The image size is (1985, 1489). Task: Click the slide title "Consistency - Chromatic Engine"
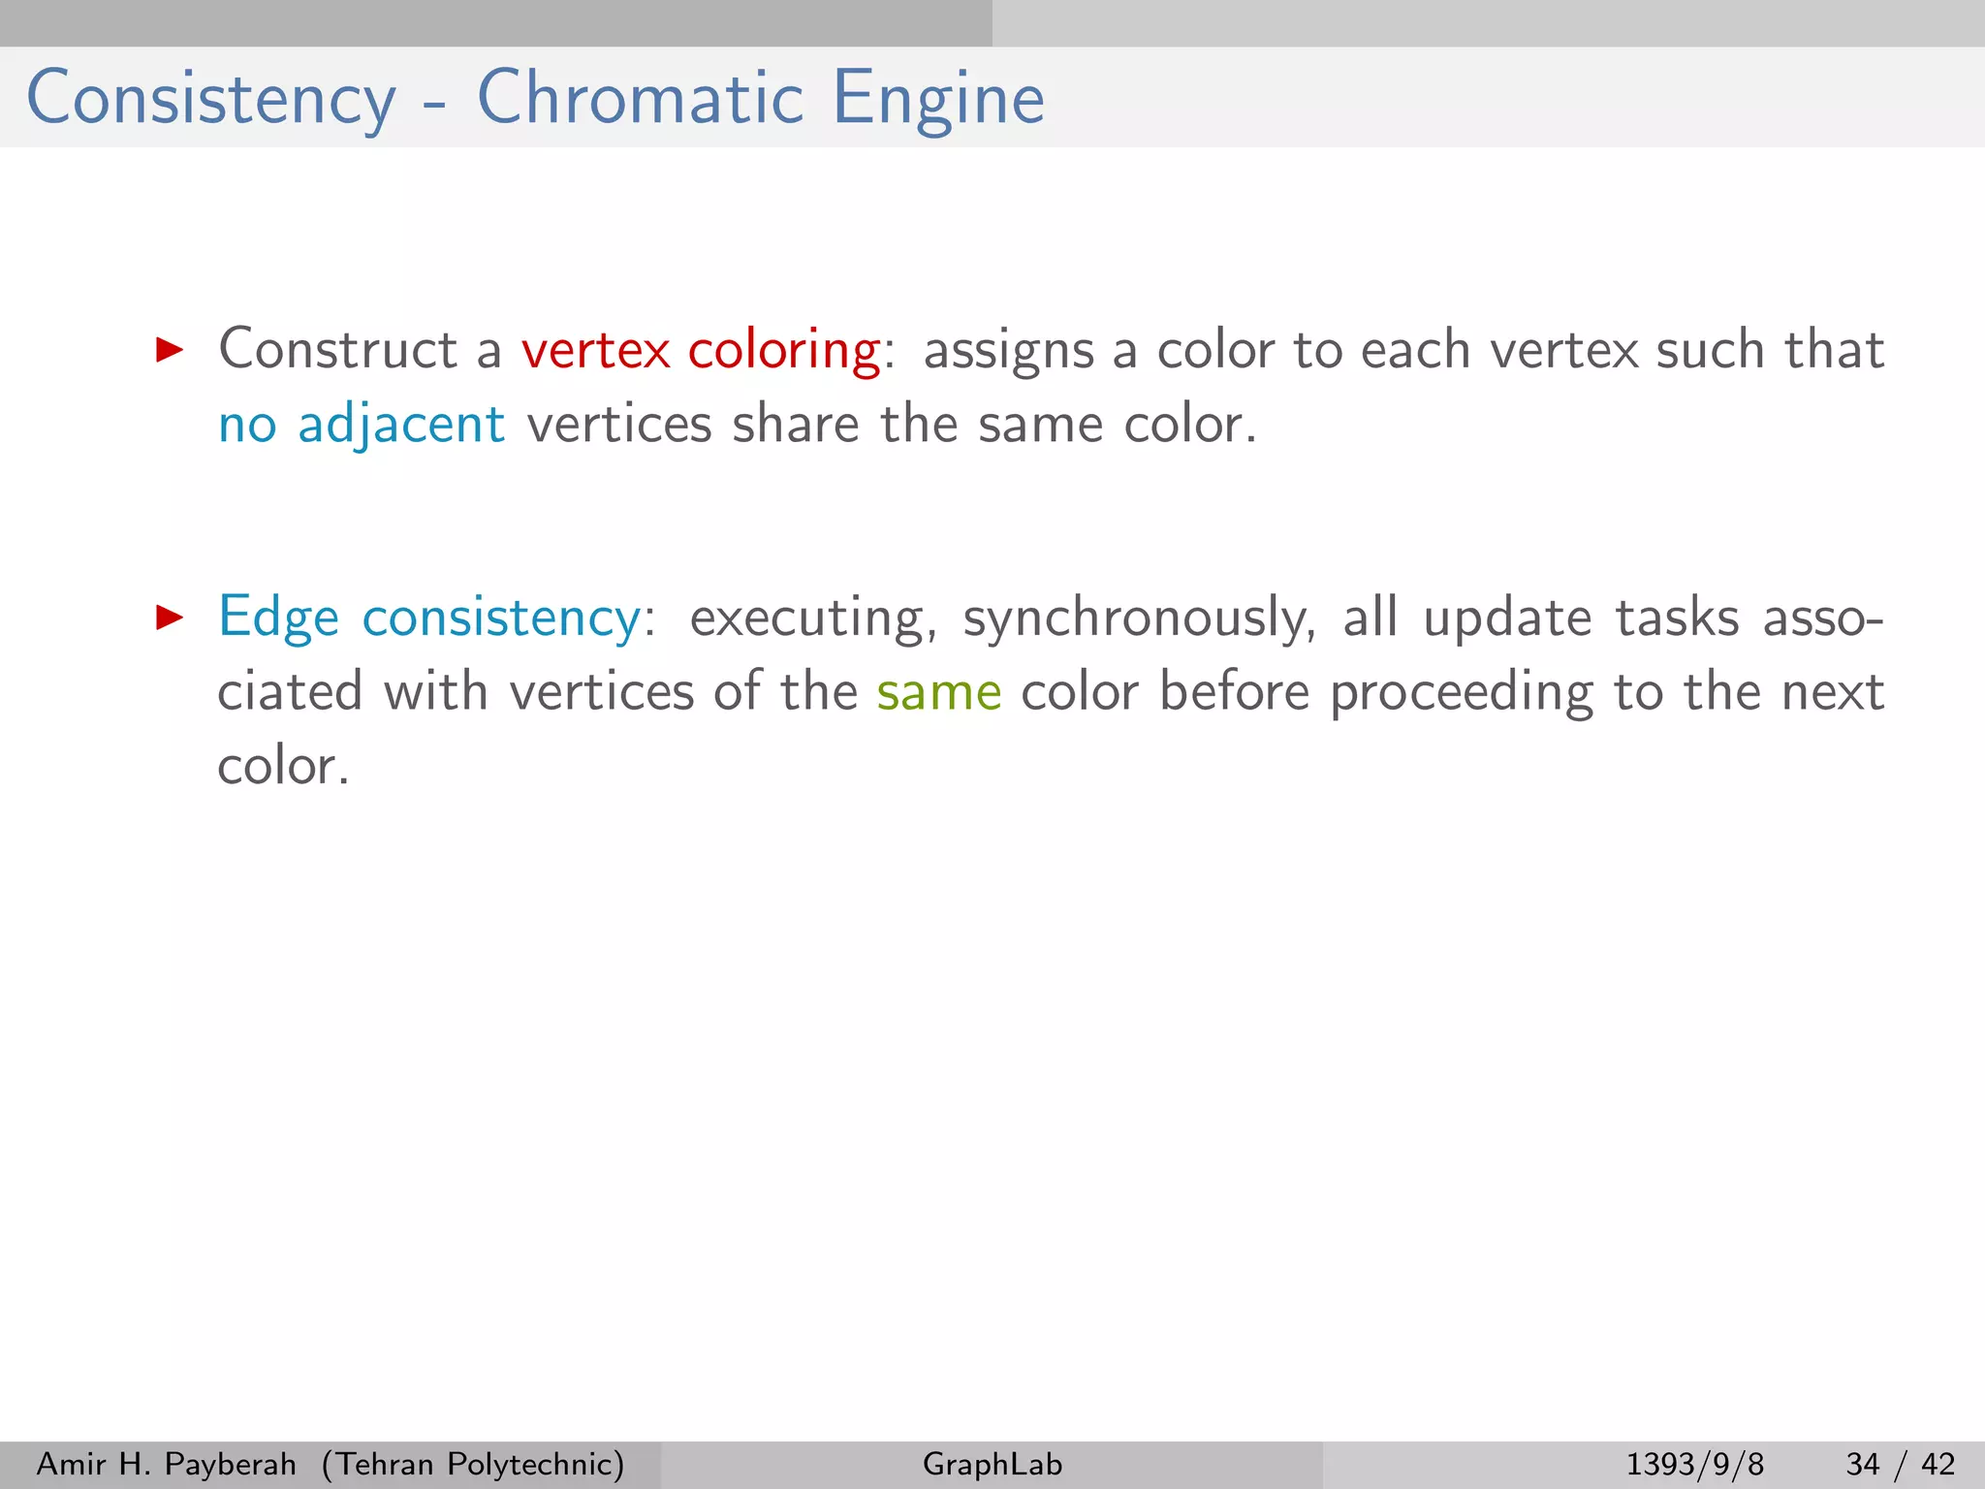536,99
